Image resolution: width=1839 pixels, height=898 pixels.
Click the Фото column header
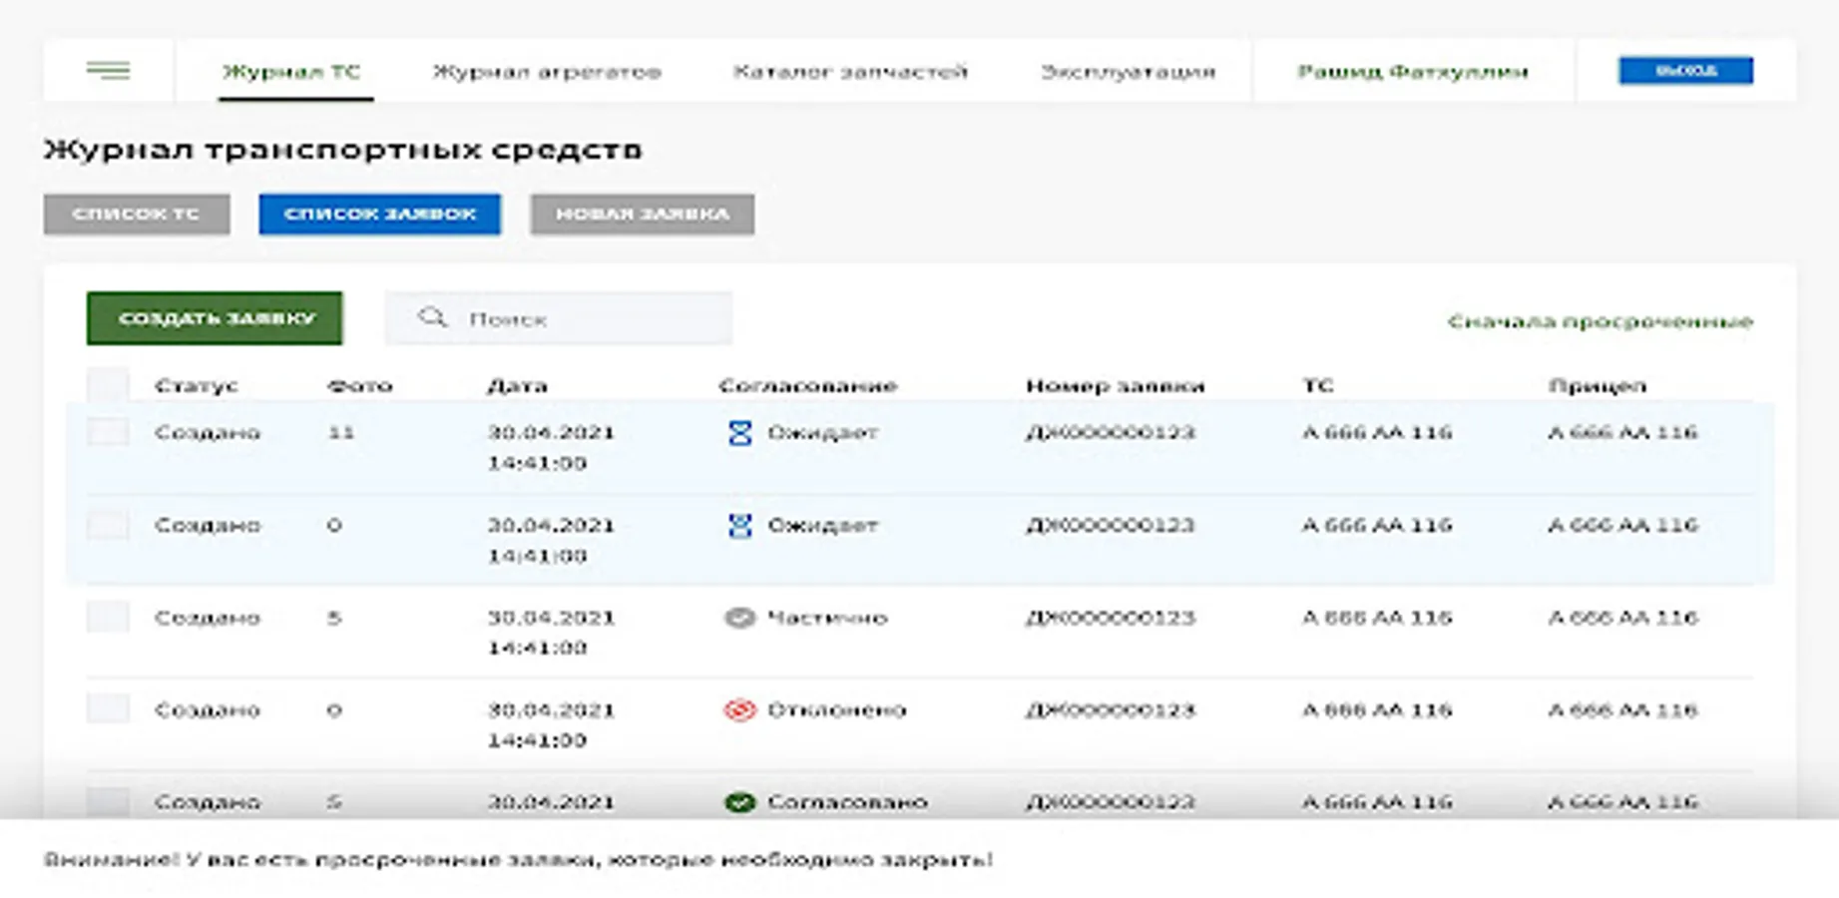coord(360,386)
